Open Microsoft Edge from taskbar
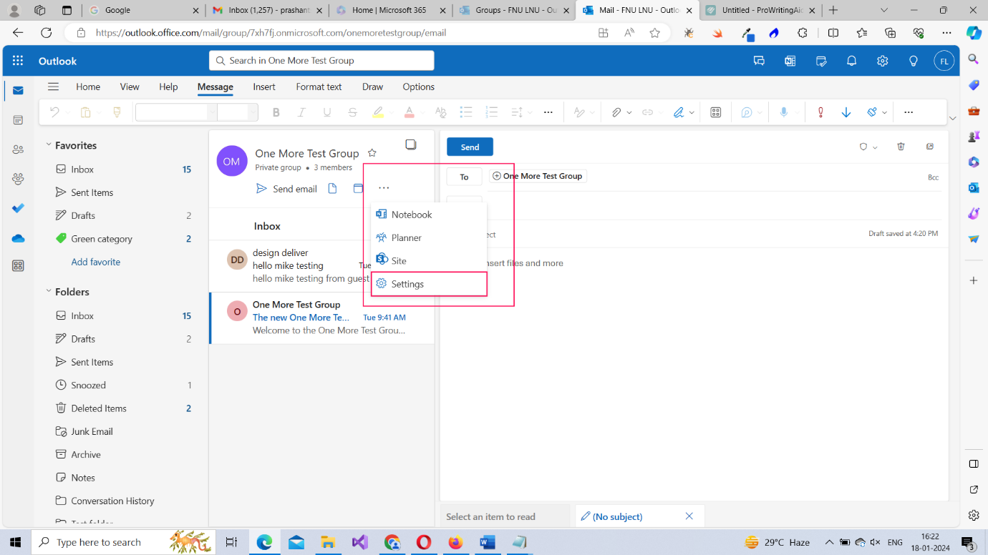 coord(264,542)
